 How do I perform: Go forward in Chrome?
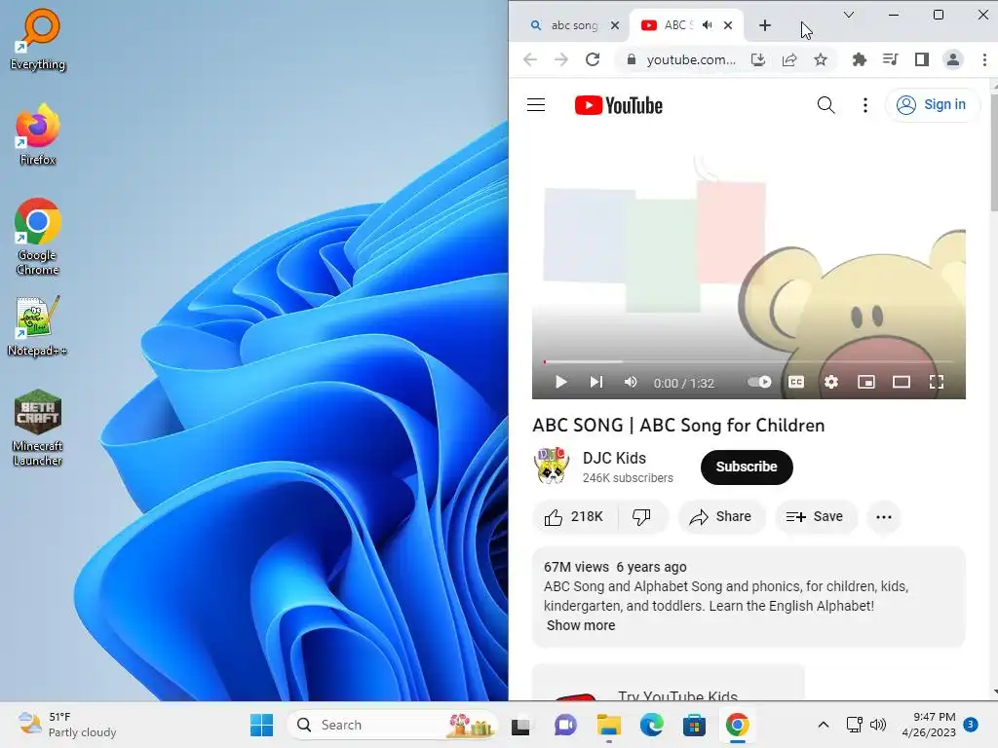point(560,59)
